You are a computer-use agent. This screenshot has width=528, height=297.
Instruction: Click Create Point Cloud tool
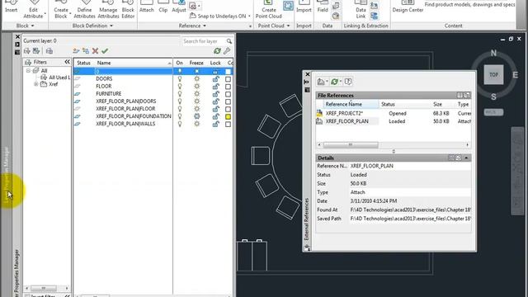[x=268, y=10]
